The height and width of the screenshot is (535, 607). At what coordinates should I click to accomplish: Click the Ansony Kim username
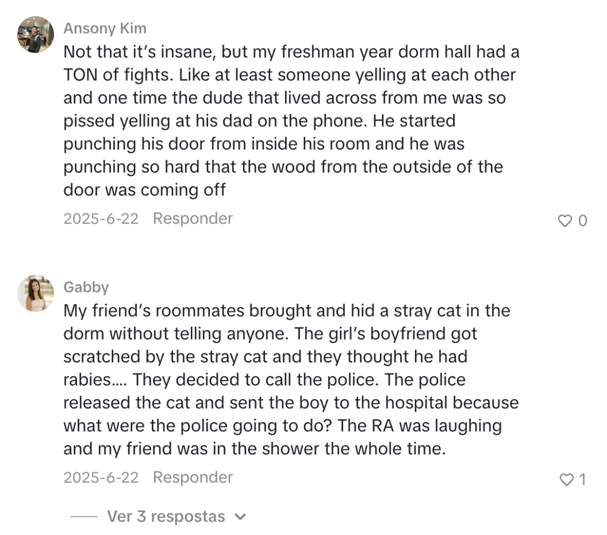click(105, 28)
